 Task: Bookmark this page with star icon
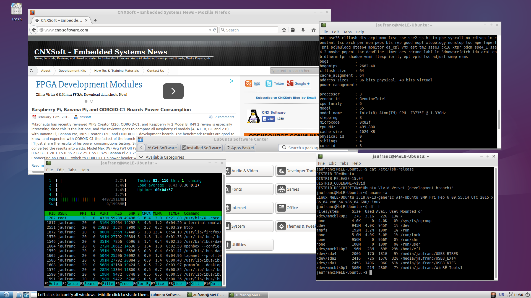(284, 30)
